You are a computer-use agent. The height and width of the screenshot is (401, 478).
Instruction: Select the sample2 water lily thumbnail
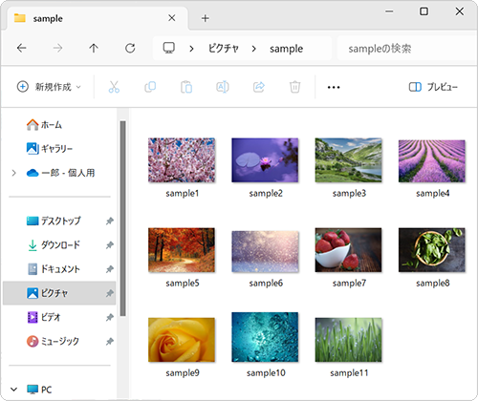[265, 160]
